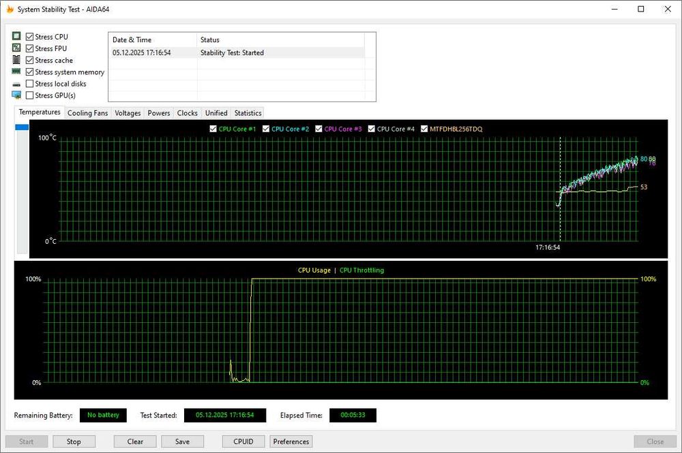Viewport: 682px width, 453px height.
Task: Click the CPU chip icon beside Stress CPU
Action: [16, 36]
